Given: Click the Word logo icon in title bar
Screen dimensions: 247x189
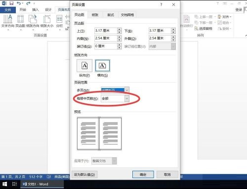Looking at the screenshot, I should (x=4, y=3).
